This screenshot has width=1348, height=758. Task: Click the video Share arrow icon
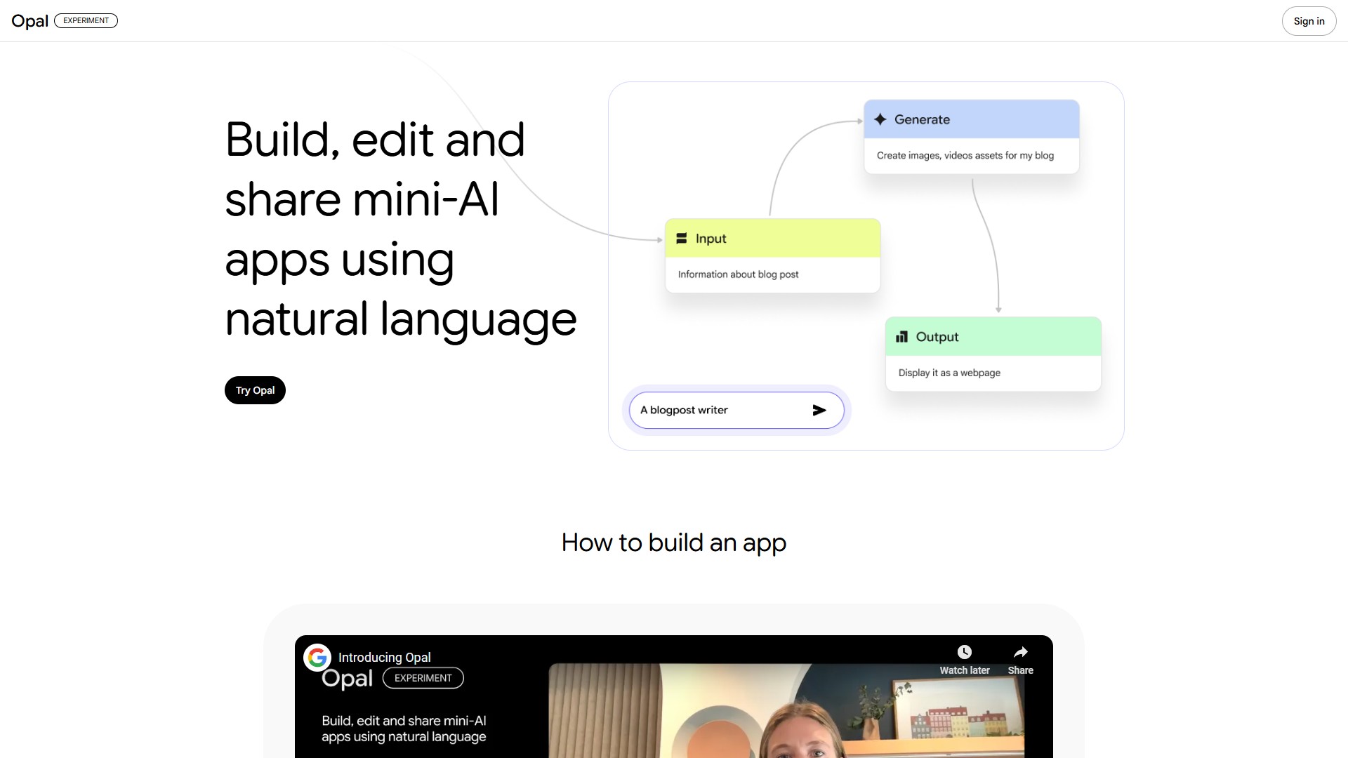(1020, 652)
